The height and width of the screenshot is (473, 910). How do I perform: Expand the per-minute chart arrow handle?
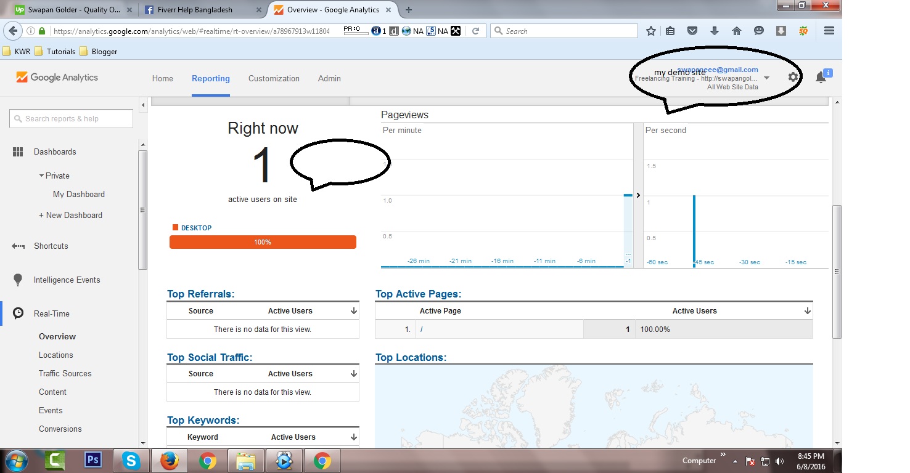tap(638, 195)
